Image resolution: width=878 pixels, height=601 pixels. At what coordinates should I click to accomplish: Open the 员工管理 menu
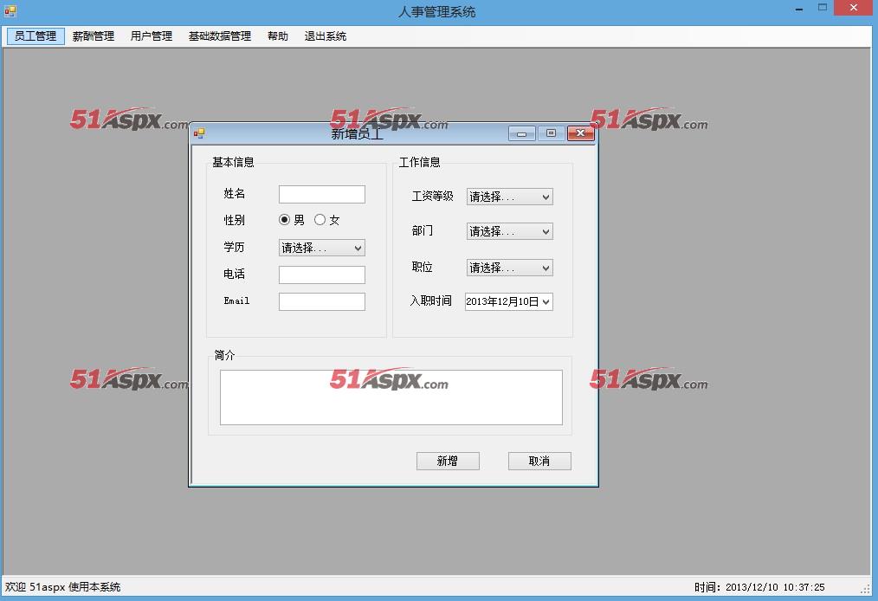coord(36,36)
